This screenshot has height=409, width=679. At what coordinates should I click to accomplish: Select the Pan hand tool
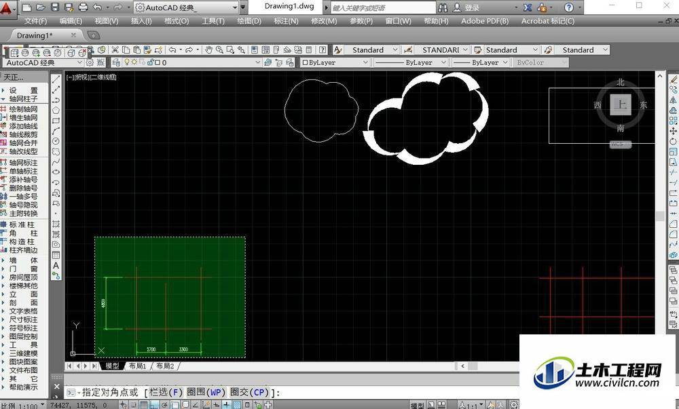(x=208, y=50)
